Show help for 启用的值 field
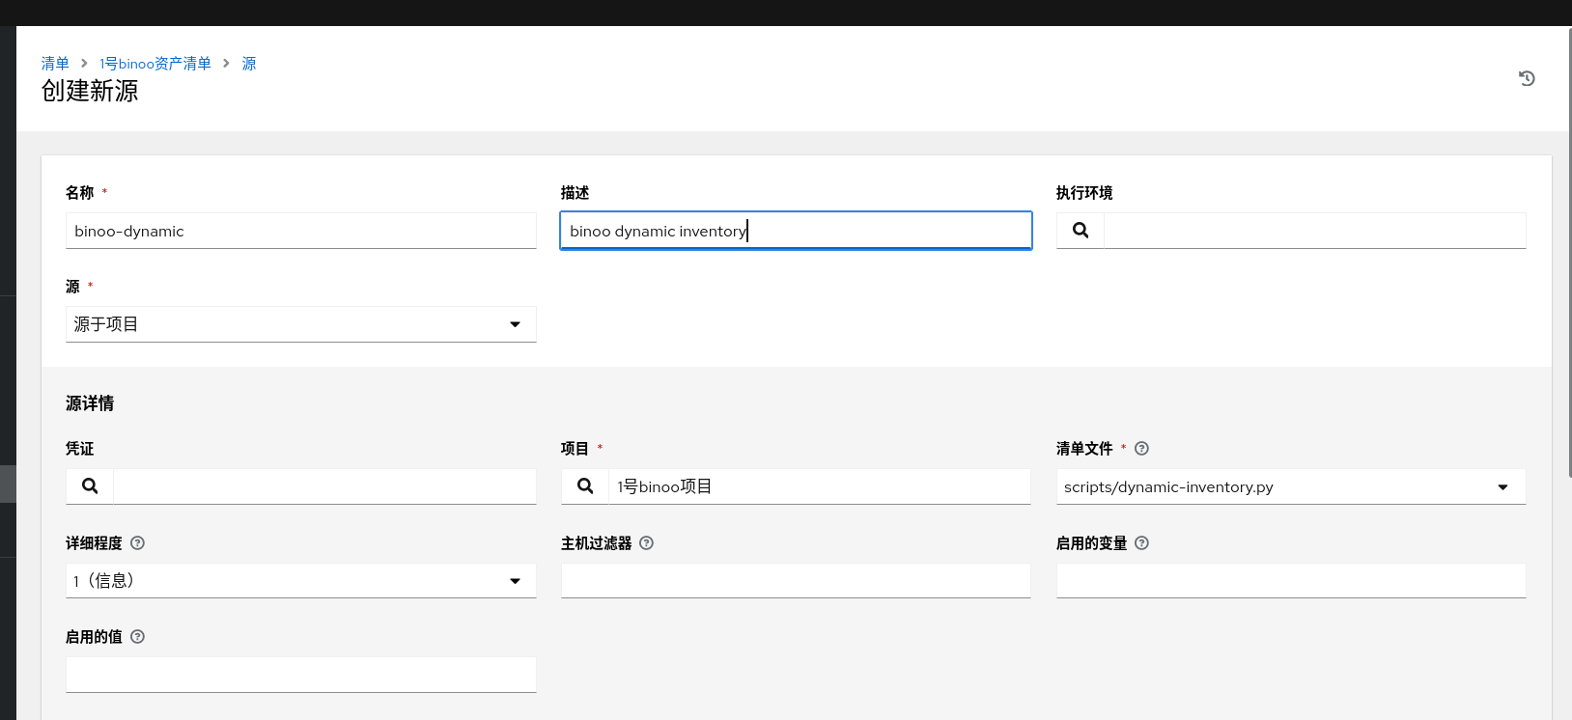The width and height of the screenshot is (1572, 720). 137,636
